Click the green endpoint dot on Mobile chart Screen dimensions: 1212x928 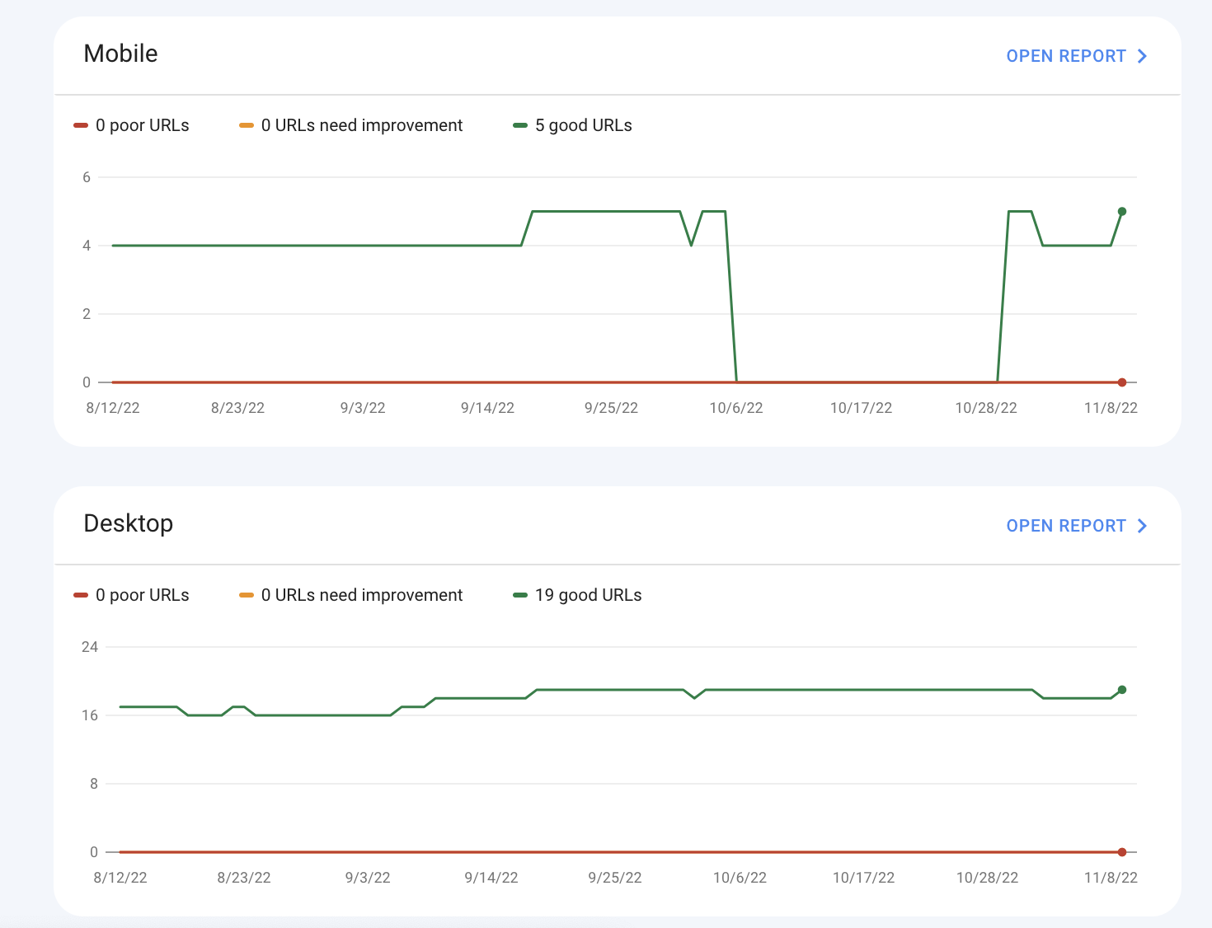pyautogui.click(x=1122, y=212)
